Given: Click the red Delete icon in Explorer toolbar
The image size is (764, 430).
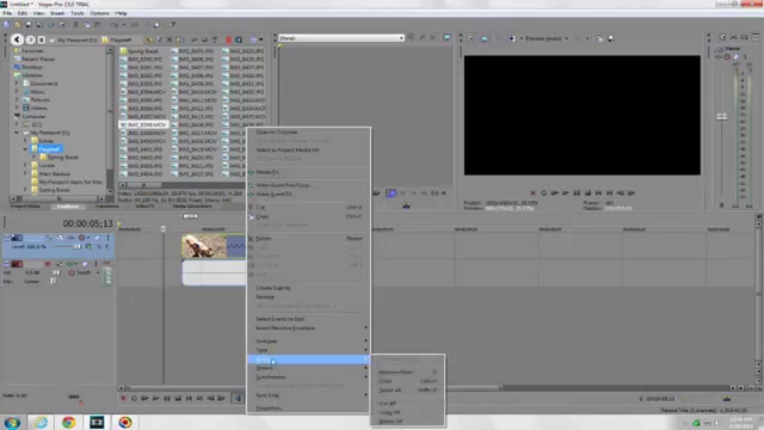Looking at the screenshot, I should pyautogui.click(x=228, y=40).
